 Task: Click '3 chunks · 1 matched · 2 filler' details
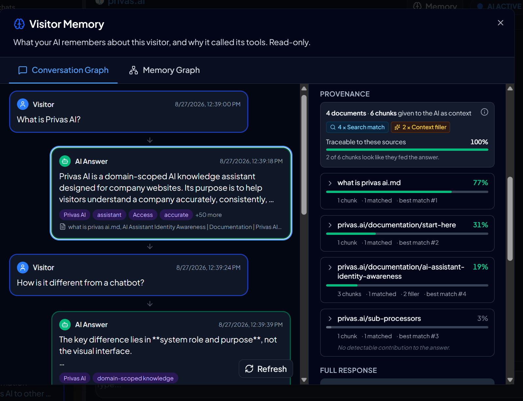tap(378, 294)
